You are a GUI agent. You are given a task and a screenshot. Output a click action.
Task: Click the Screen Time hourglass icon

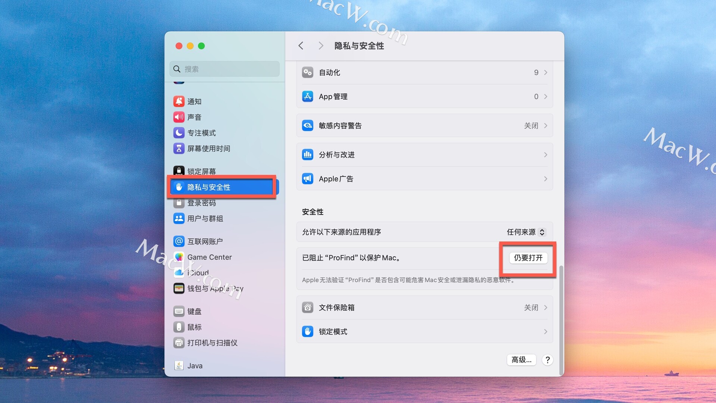179,149
